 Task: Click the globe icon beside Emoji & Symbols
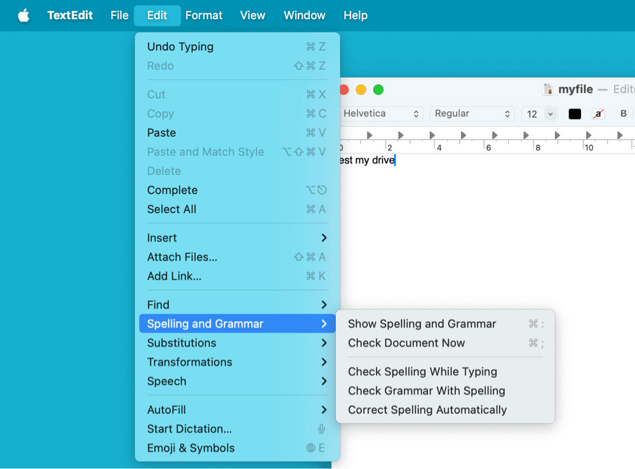tap(311, 448)
